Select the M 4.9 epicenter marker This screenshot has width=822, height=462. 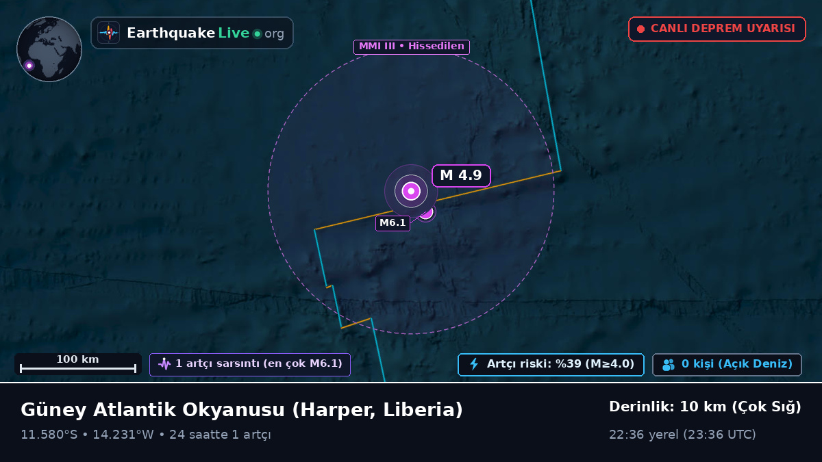[411, 191]
